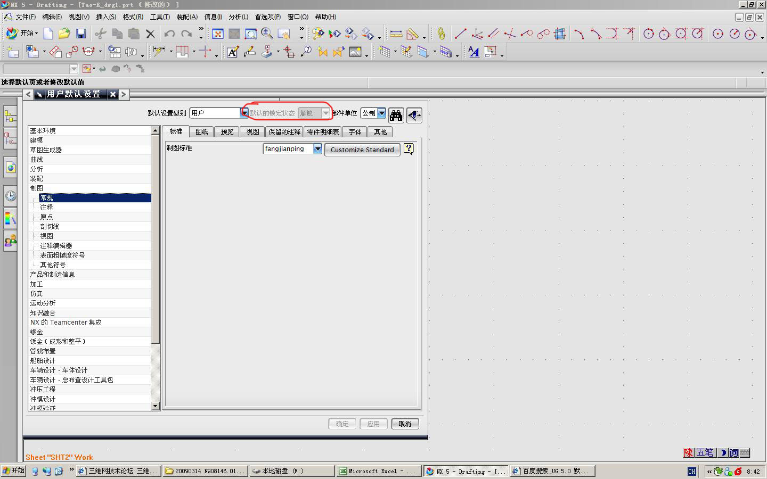Open the 本地磁盘 (F:) taskbar window

[292, 471]
